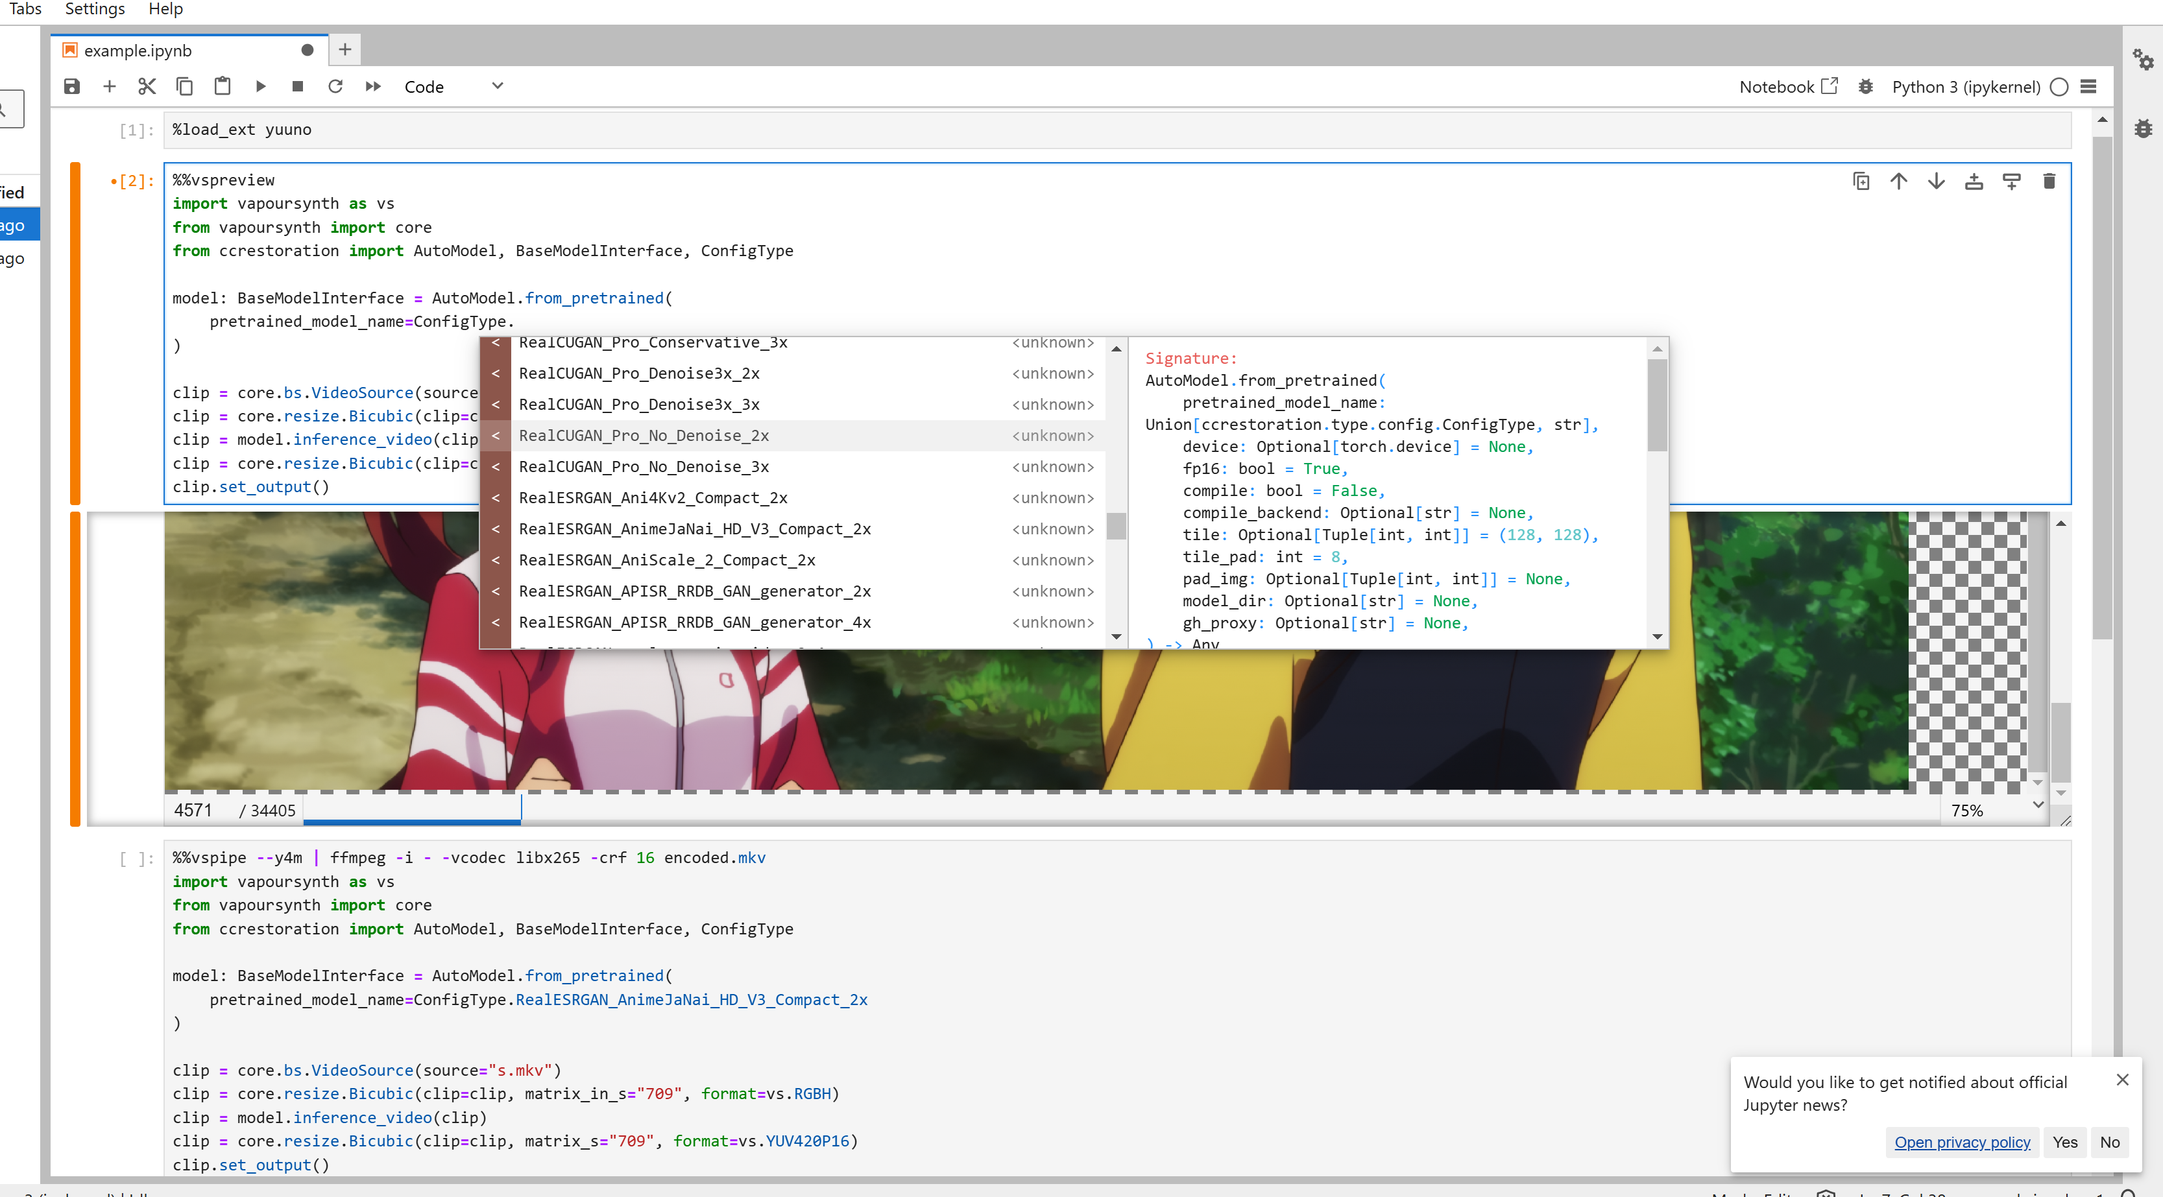Open cell type dropdown showing Code

point(453,86)
